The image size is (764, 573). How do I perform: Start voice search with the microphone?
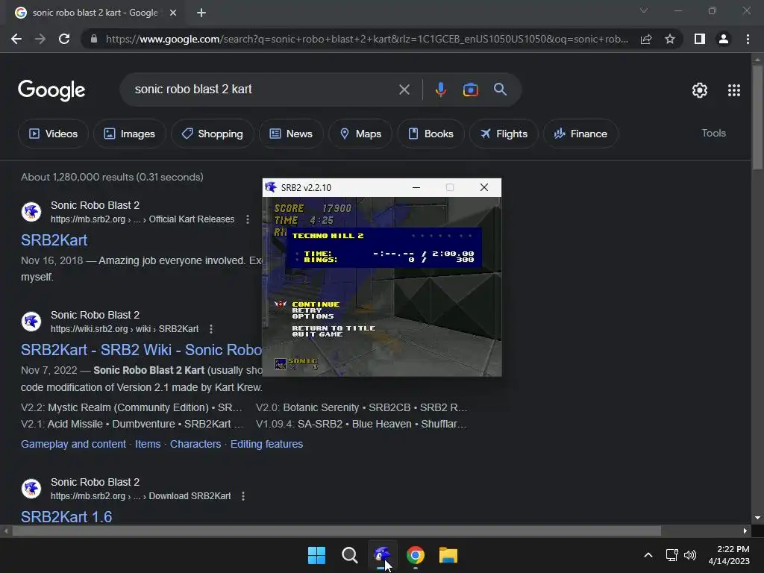(x=440, y=90)
